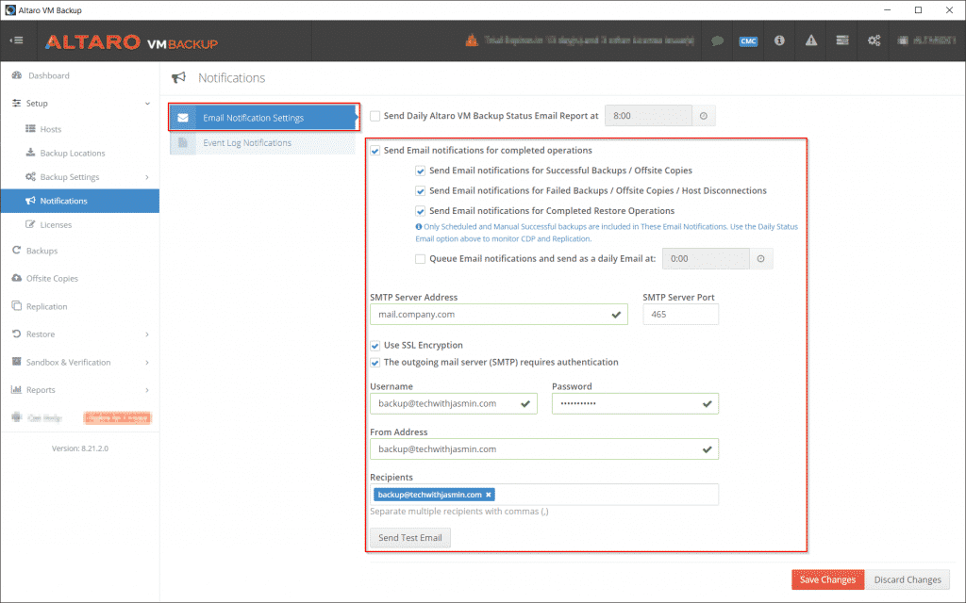Click the Altaro VM Backup logo
The image size is (966, 603).
pyautogui.click(x=131, y=41)
